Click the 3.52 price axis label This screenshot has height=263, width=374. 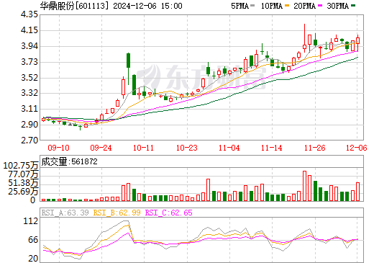click(29, 78)
